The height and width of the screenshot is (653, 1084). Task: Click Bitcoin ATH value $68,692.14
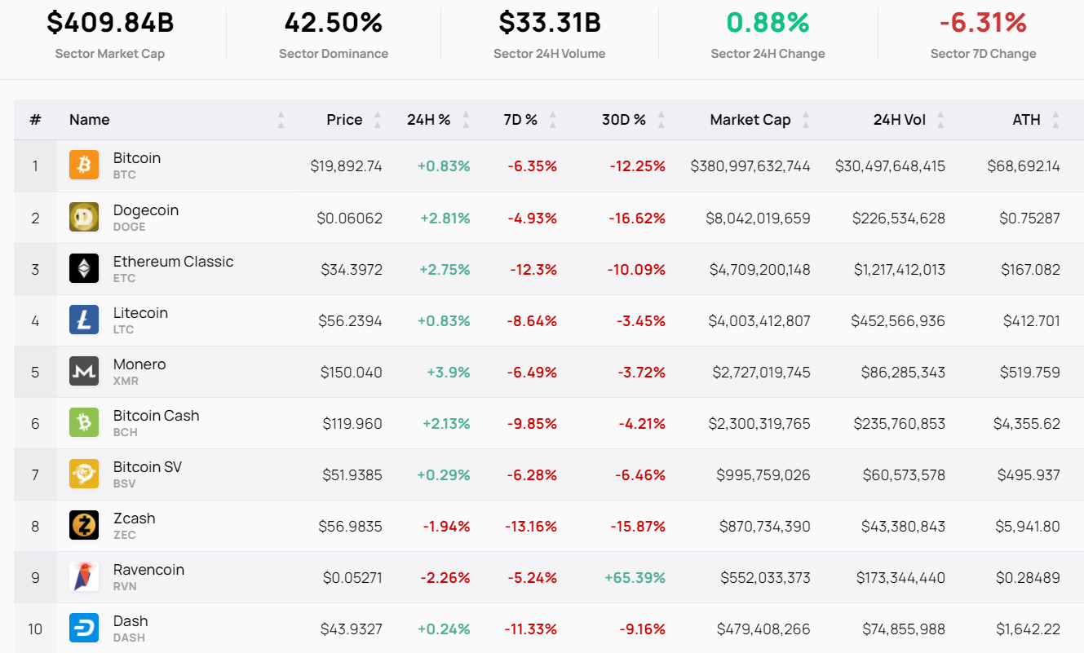point(1023,166)
